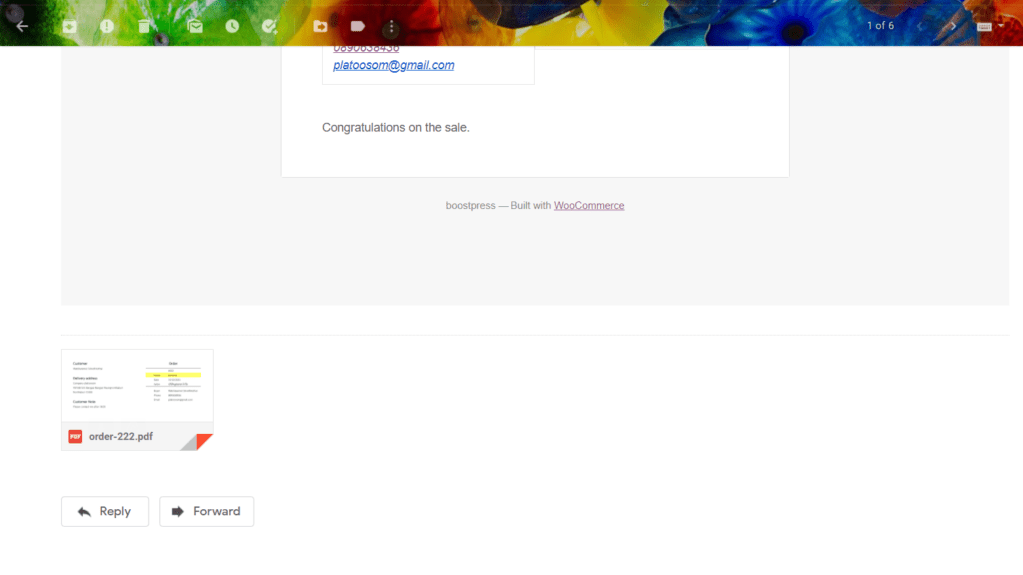Delete the email with trash icon
Screen dimensions: 1023x575
[x=144, y=26]
